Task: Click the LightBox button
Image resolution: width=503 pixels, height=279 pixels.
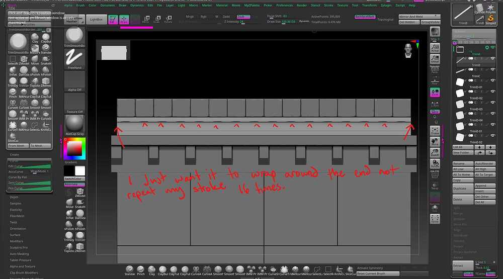Action: pos(96,20)
